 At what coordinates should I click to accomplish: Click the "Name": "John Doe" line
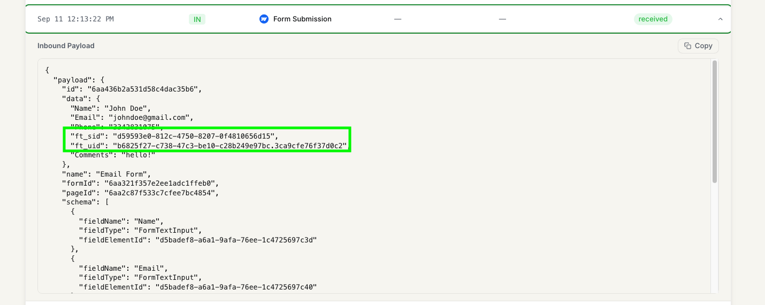[x=111, y=109]
